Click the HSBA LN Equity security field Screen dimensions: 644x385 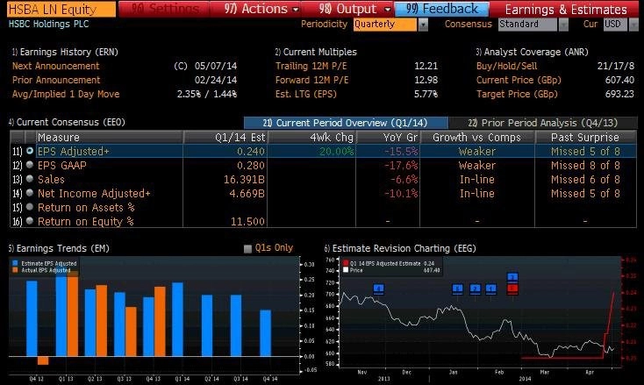point(61,9)
